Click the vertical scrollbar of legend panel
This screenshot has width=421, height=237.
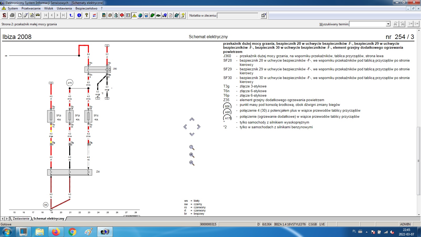[419, 161]
